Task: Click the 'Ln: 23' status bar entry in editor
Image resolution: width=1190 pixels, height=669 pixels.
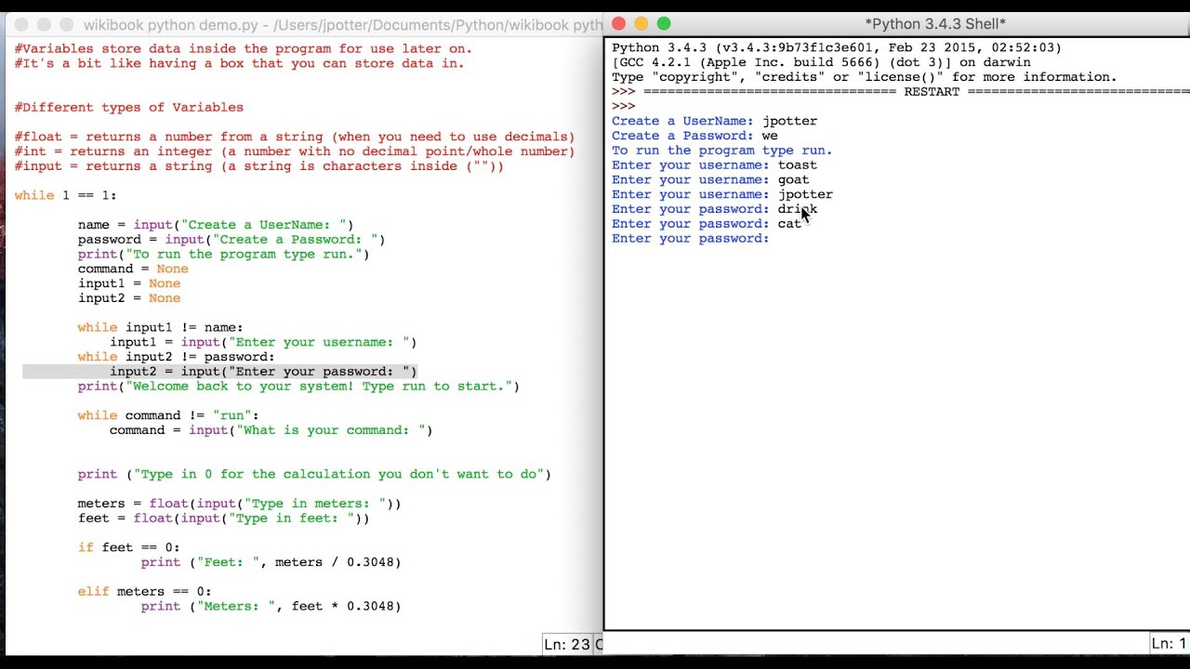Action: [x=567, y=644]
